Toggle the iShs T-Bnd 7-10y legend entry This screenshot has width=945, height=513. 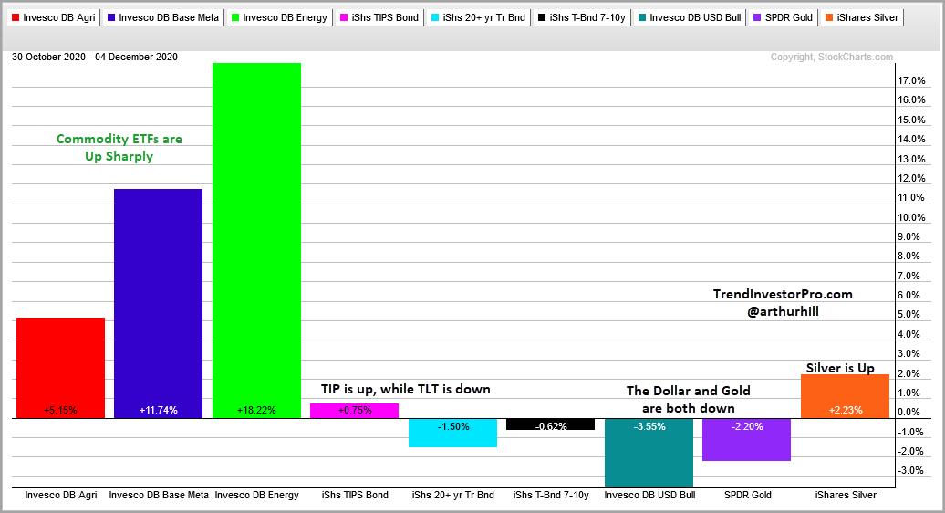pos(583,17)
